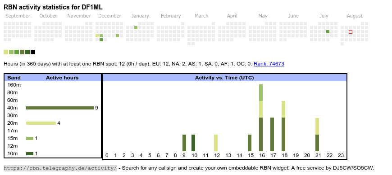The width and height of the screenshot is (392, 175).
Task: Click the "160m" band label
Action: (x=14, y=85)
